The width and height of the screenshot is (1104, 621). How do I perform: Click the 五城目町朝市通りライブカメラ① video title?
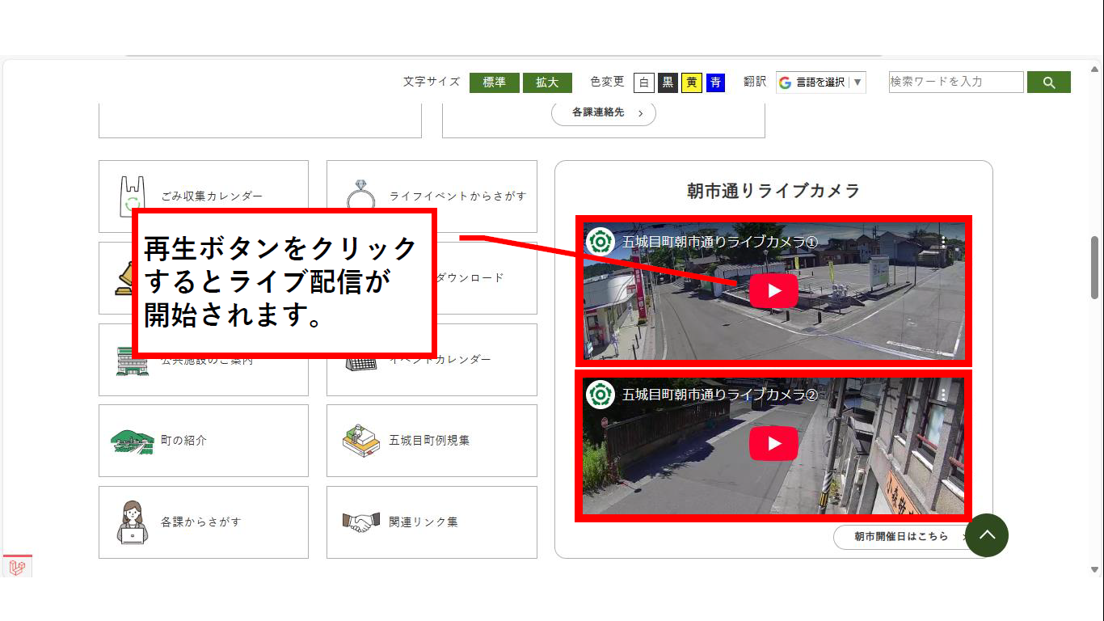pyautogui.click(x=720, y=242)
